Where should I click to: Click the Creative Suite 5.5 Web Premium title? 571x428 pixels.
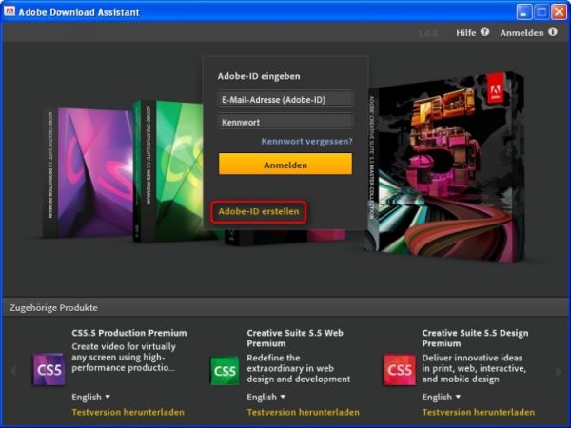295,338
